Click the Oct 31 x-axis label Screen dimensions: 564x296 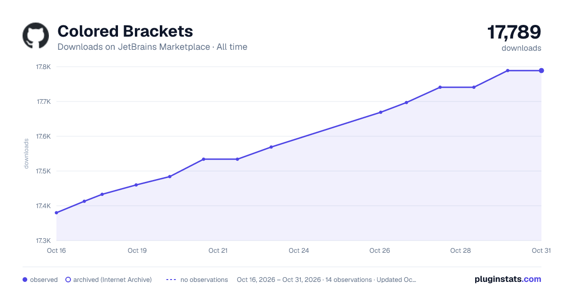point(541,250)
